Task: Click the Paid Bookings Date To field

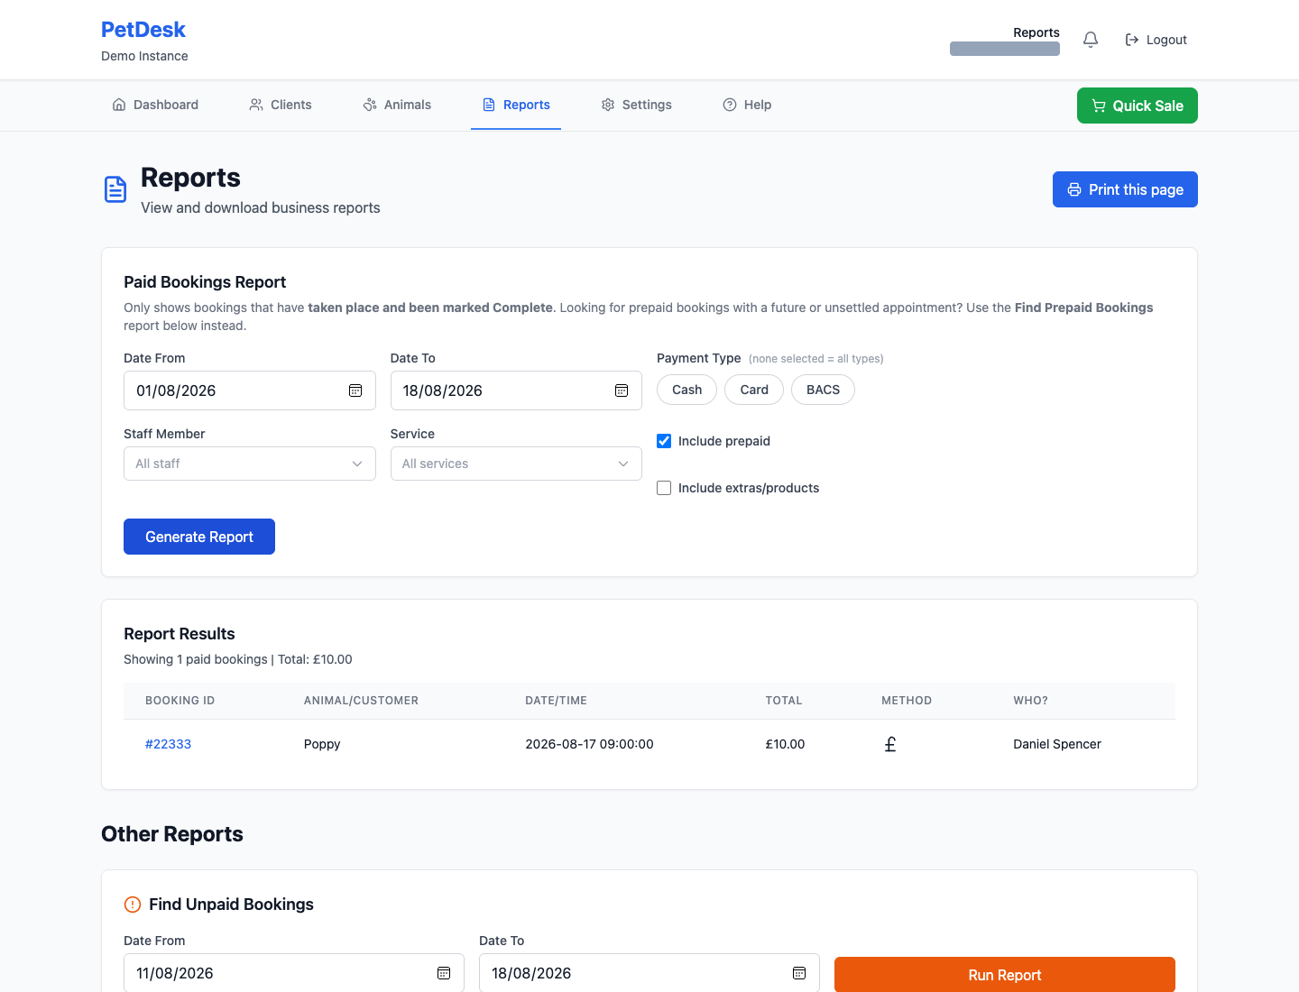Action: tap(516, 390)
